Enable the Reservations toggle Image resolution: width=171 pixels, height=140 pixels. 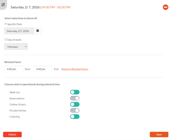75,98
